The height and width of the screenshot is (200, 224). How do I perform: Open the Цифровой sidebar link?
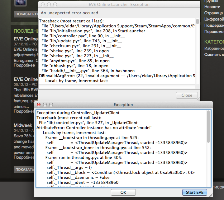tap(214, 19)
